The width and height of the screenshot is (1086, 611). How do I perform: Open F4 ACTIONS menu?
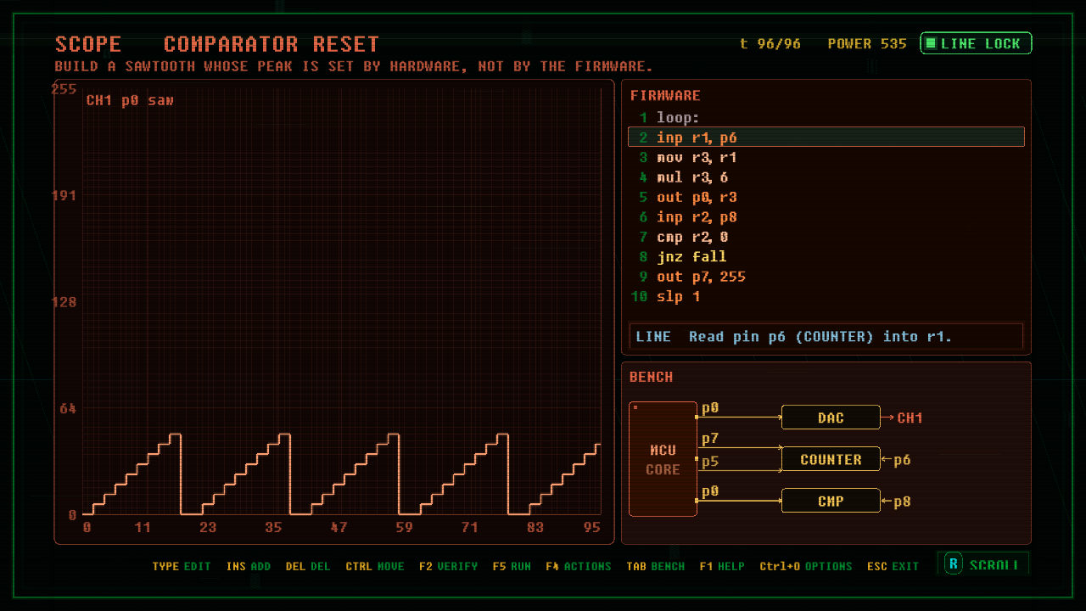tap(579, 566)
